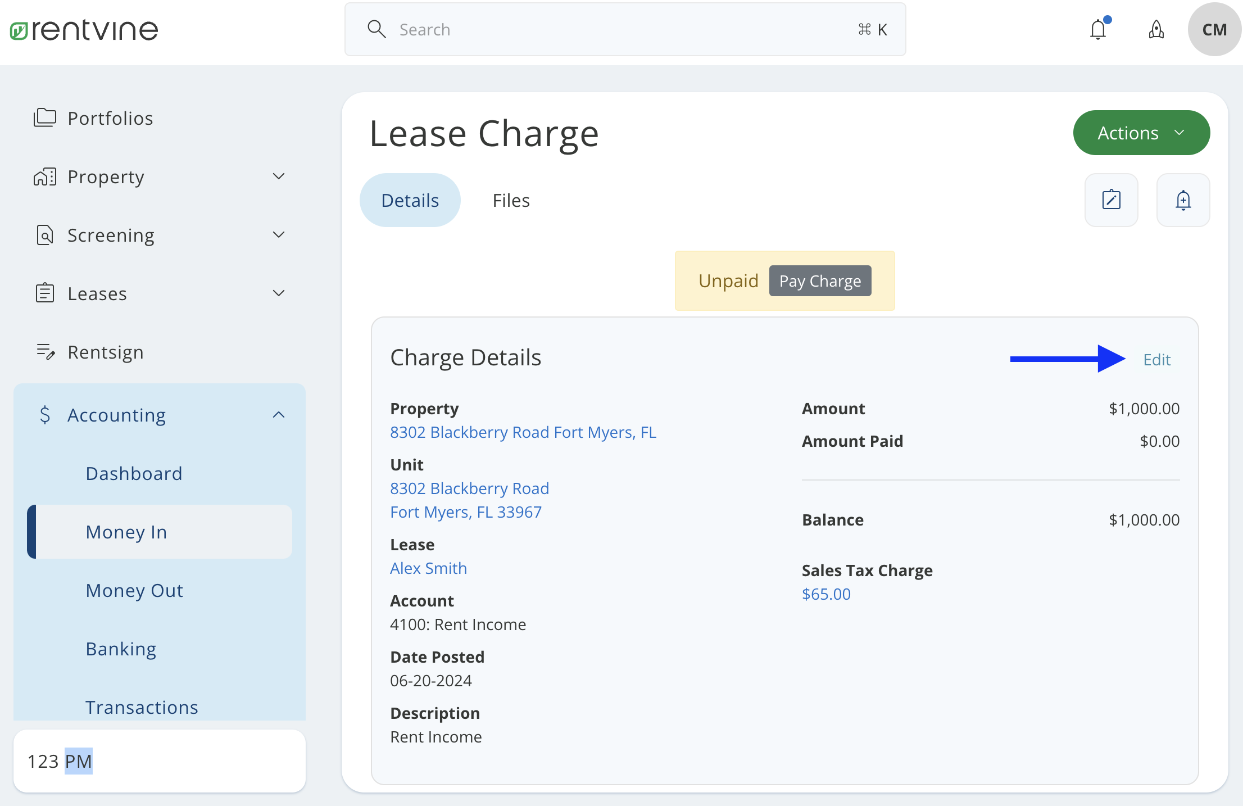Switch to the Files tab

coord(511,200)
